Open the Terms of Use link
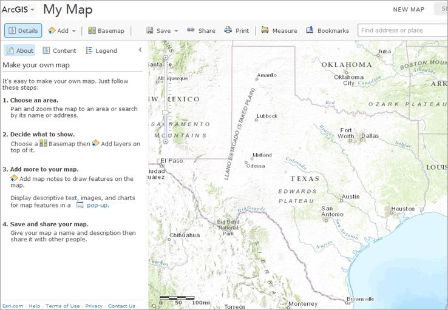 [63, 306]
